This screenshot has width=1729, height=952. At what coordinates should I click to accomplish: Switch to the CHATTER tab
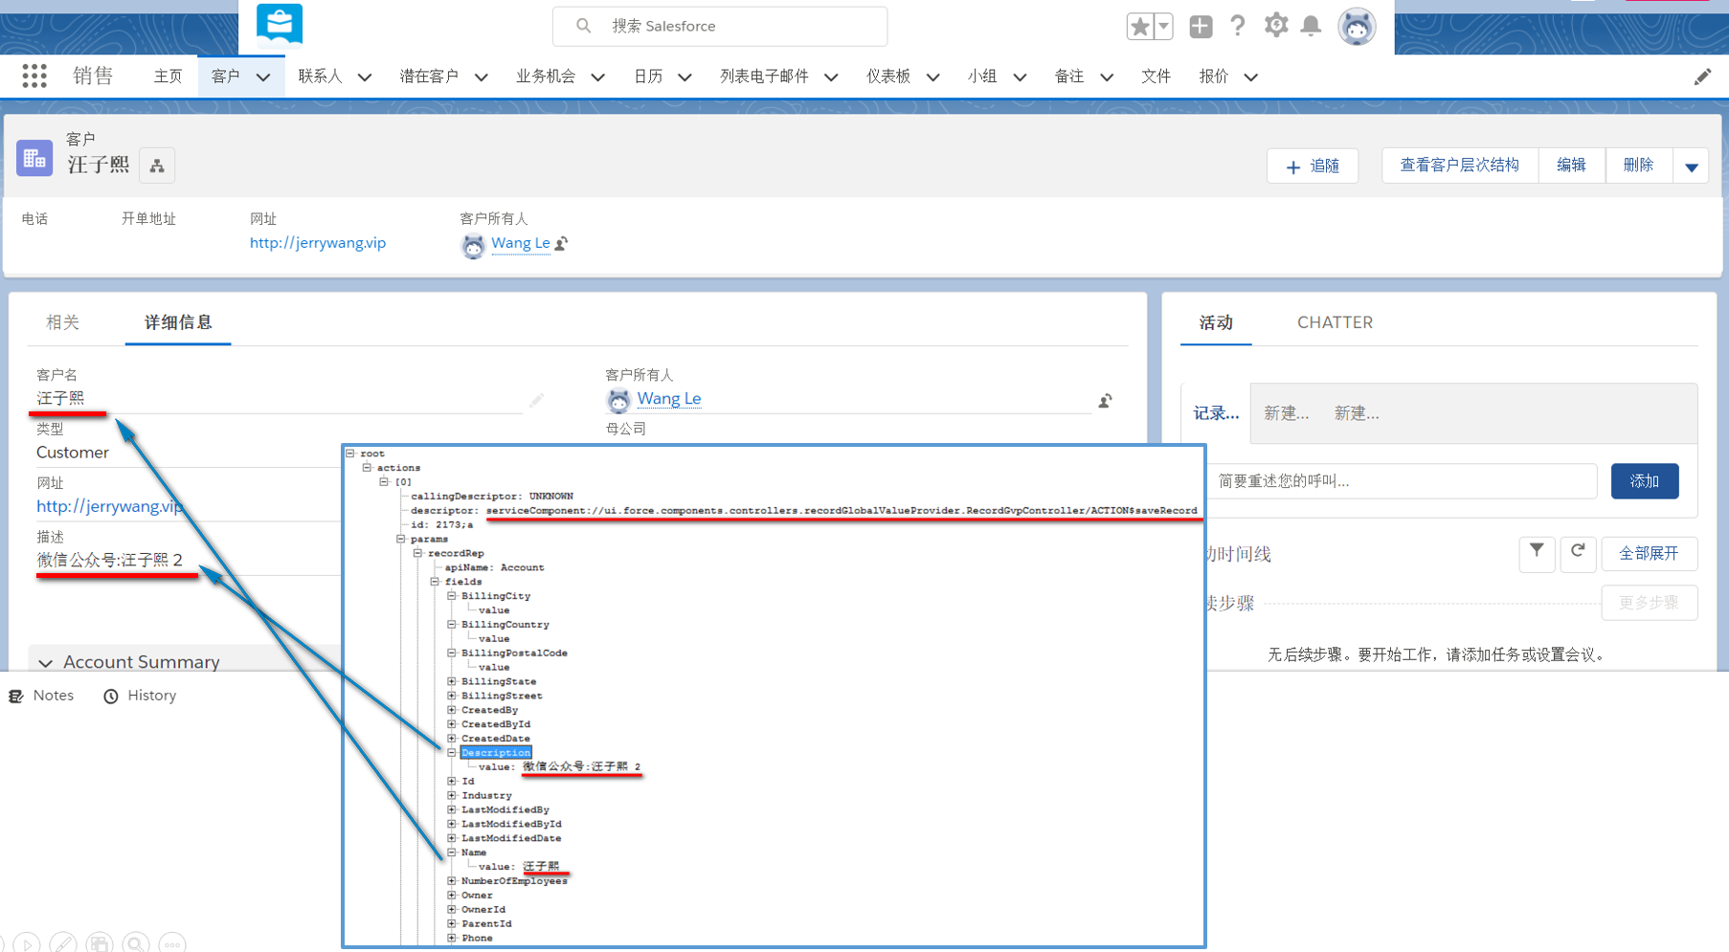click(1335, 322)
